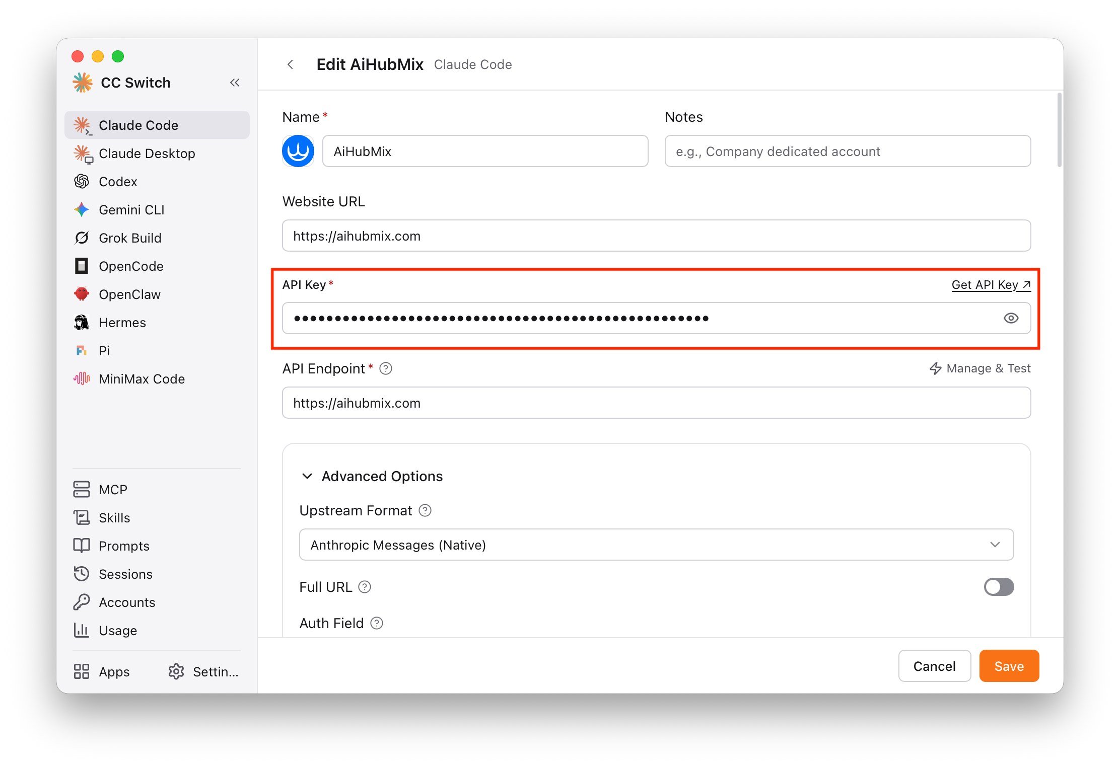Image resolution: width=1120 pixels, height=768 pixels.
Task: Open the Skills page
Action: [157, 517]
